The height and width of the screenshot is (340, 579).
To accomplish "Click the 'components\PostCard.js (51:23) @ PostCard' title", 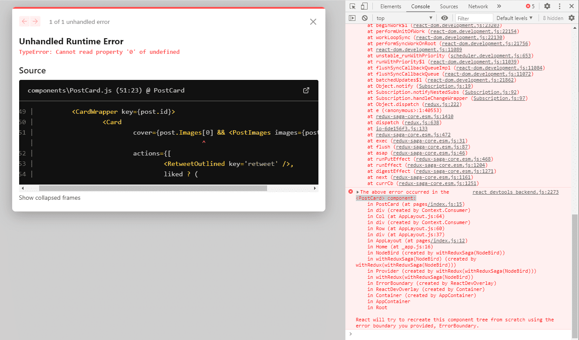I will click(106, 91).
